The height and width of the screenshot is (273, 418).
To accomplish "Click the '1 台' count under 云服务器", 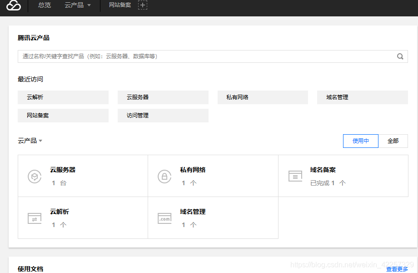I will [59, 183].
